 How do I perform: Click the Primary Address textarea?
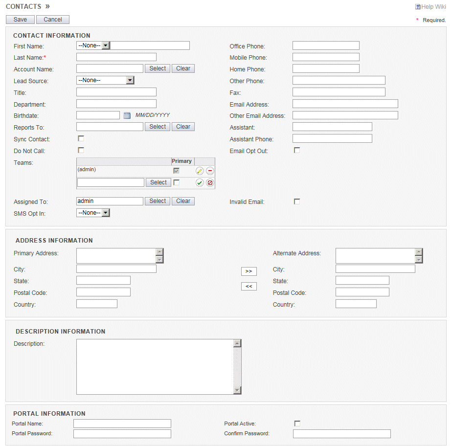click(x=116, y=256)
